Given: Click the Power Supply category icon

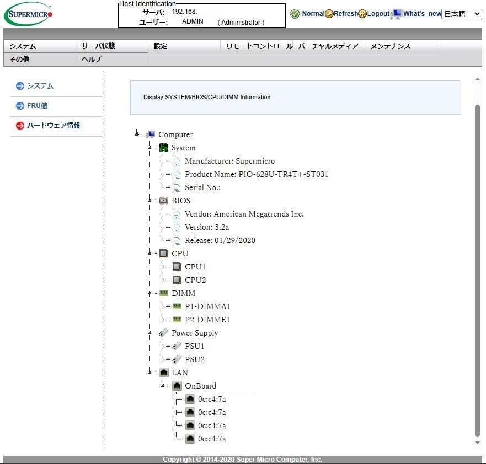Looking at the screenshot, I should (x=164, y=333).
